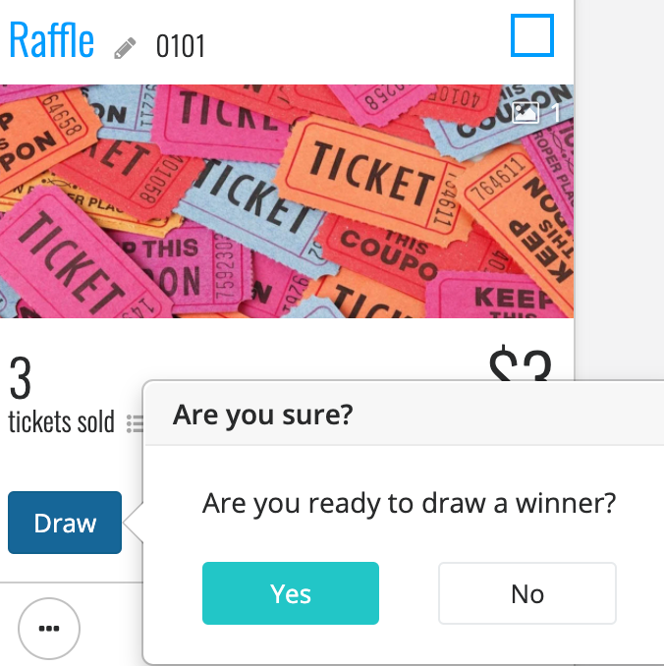Click the Are you ready to draw a winner text
The image size is (664, 666).
[409, 503]
